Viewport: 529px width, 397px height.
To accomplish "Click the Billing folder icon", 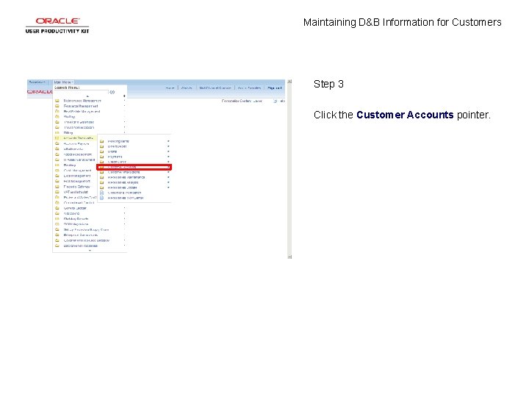I will [57, 132].
